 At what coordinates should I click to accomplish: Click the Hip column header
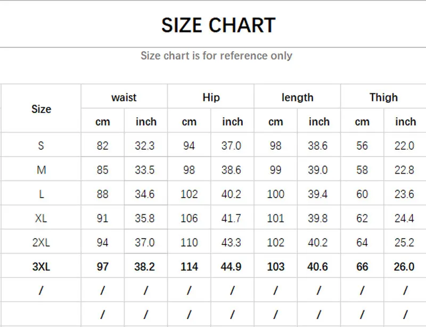[x=211, y=97]
